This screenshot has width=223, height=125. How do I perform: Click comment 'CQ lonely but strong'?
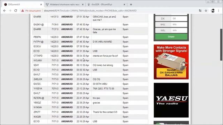[103, 65]
